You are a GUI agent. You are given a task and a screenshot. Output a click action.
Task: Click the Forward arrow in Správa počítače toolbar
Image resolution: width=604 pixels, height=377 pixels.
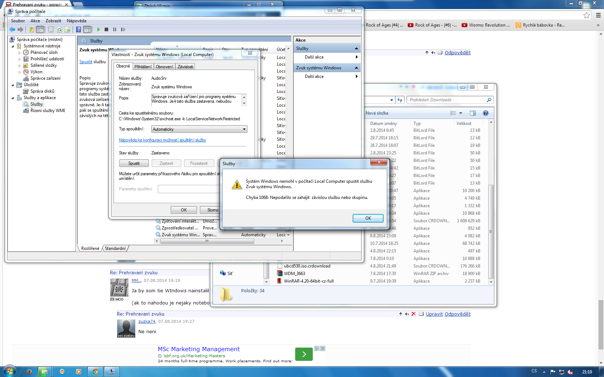coord(20,29)
